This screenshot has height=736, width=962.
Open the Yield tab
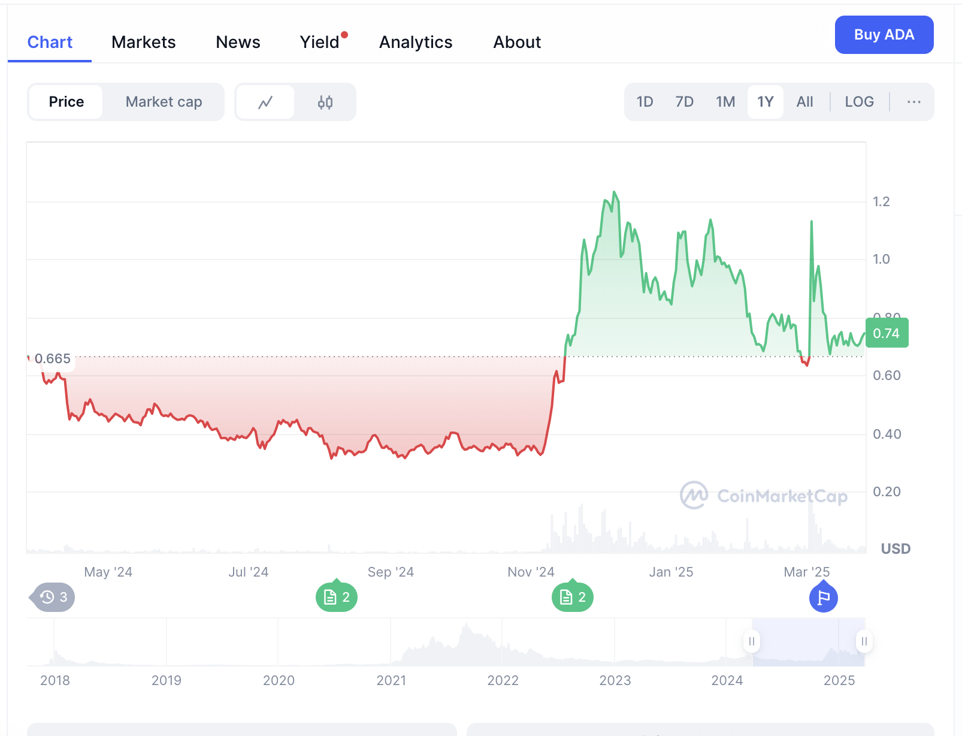click(320, 42)
